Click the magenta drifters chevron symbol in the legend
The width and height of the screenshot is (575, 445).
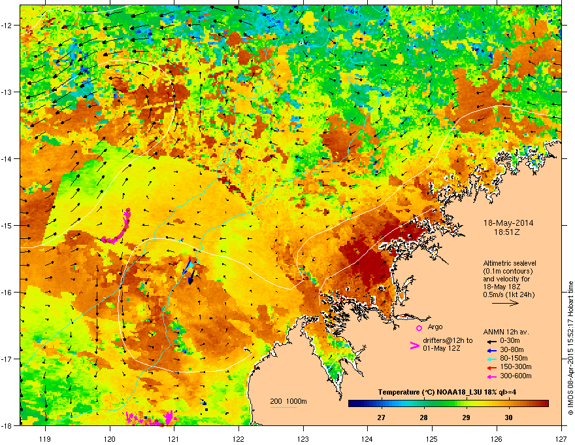tap(414, 345)
